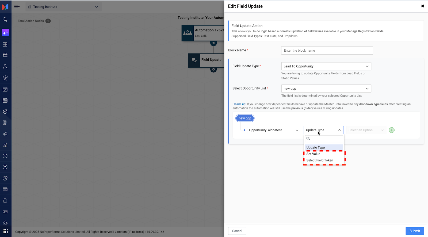
Task: Open the dashboard grid icon in sidebar
Action: click(x=5, y=44)
